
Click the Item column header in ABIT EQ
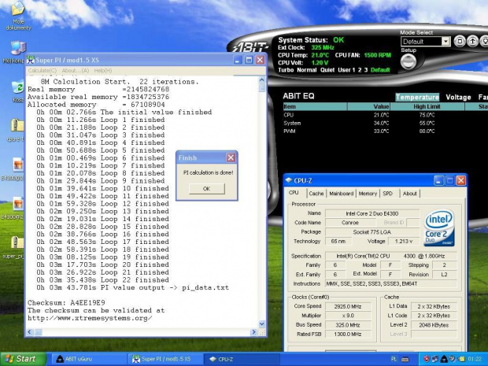(x=315, y=106)
